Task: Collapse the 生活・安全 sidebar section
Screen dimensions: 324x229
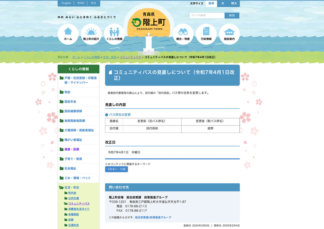Action: click(x=72, y=187)
